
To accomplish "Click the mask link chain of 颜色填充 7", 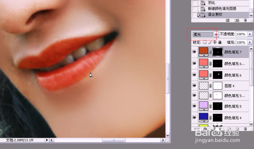I will click(210, 52).
